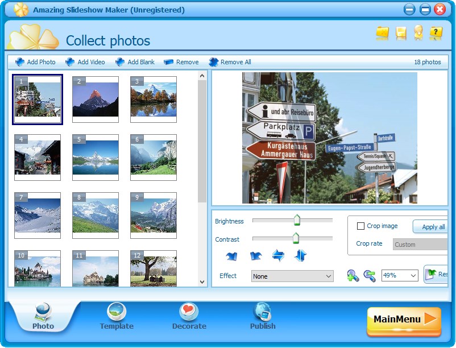Open the 49% zoom level dropdown
The height and width of the screenshot is (348, 456).
[400, 275]
